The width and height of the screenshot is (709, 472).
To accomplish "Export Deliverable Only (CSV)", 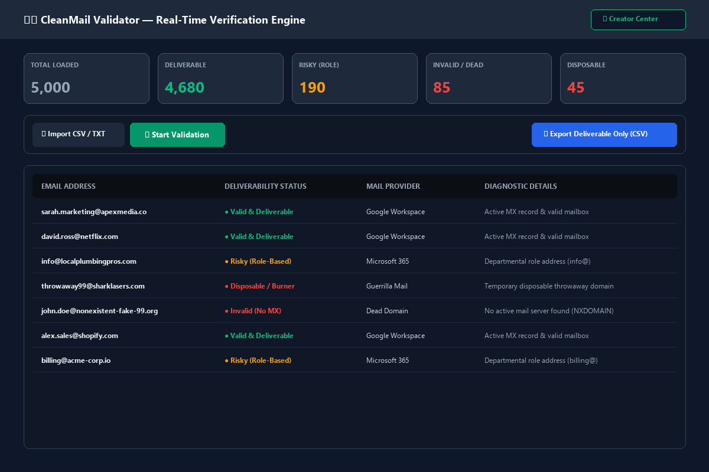I will (x=604, y=135).
